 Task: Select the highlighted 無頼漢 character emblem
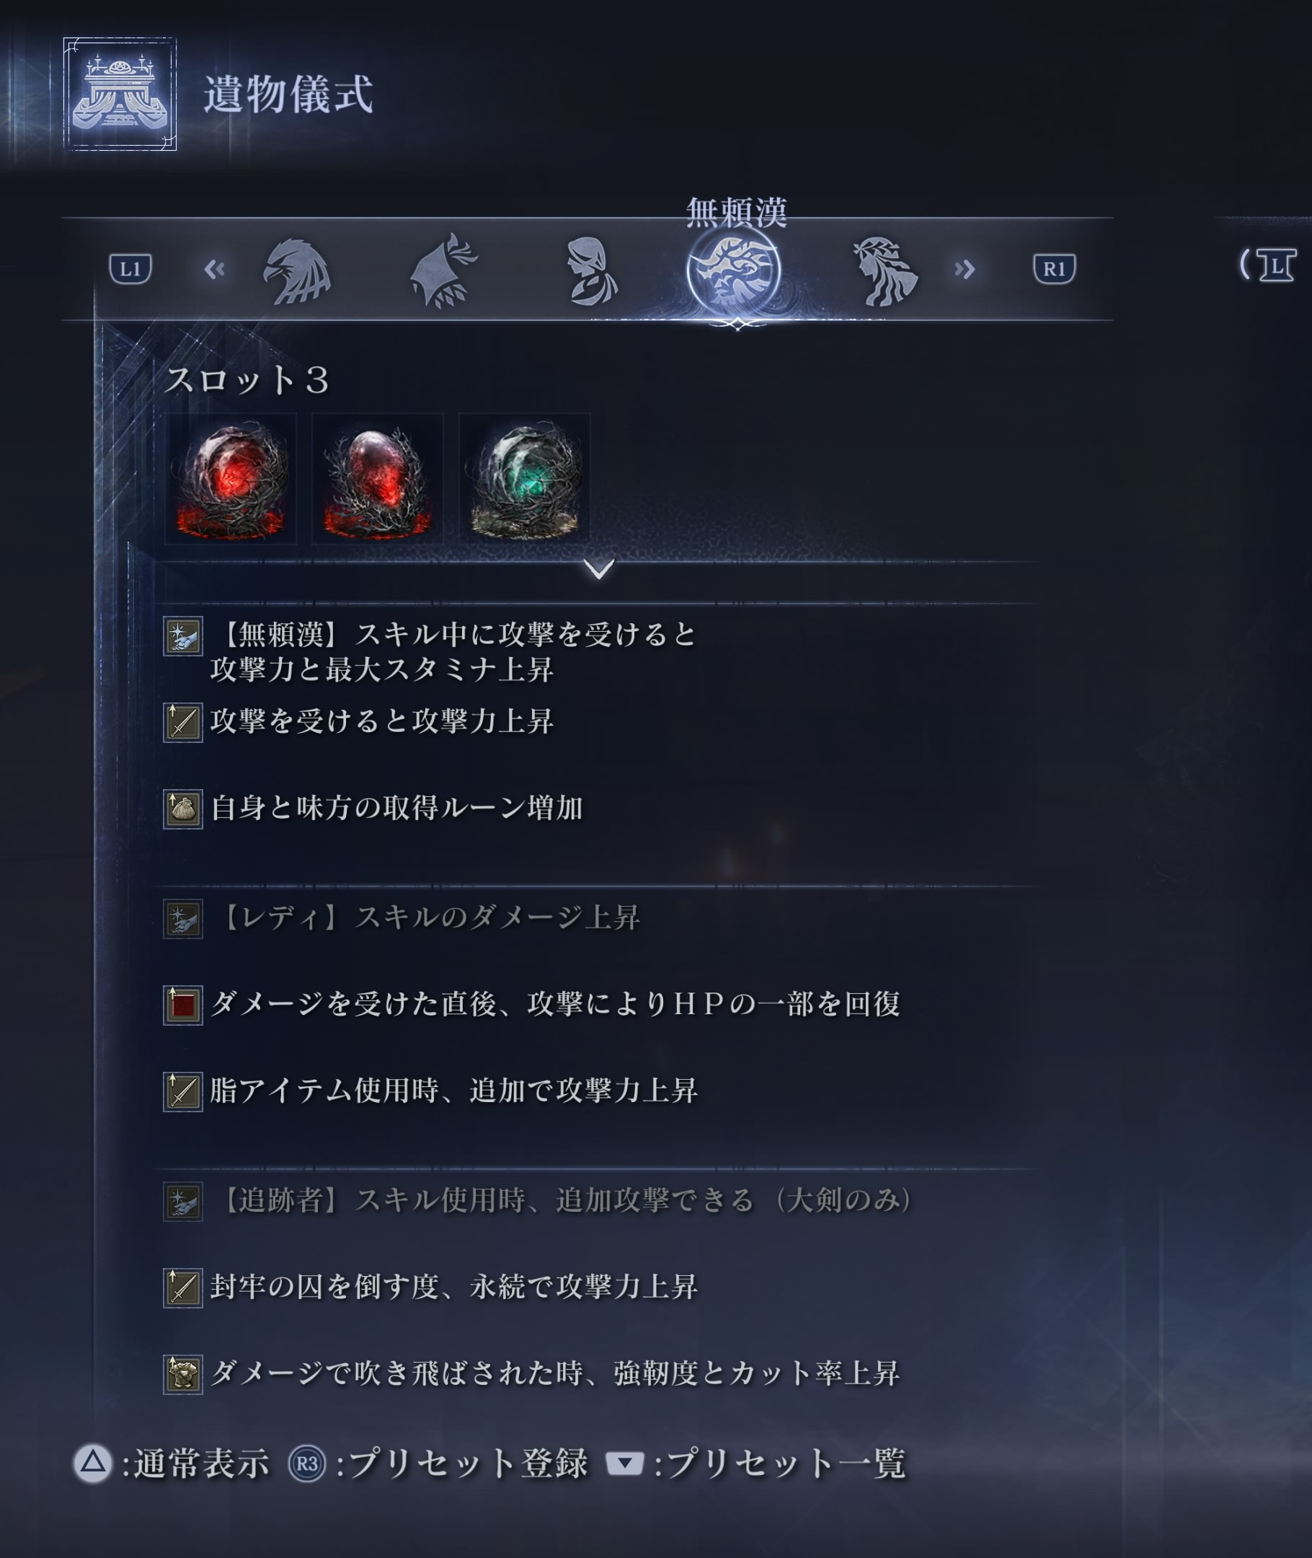pos(734,270)
